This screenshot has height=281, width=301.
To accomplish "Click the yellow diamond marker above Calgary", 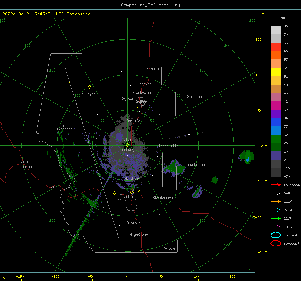I will pos(132,192).
